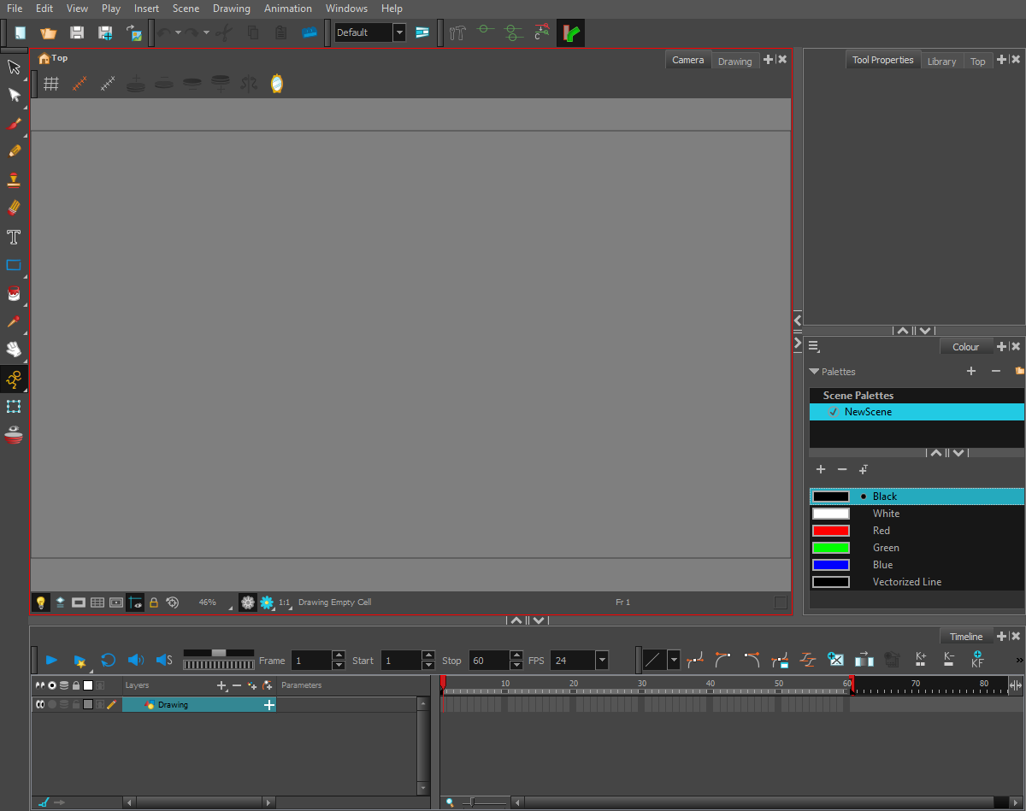Toggle the Light Table bulb icon

(40, 602)
